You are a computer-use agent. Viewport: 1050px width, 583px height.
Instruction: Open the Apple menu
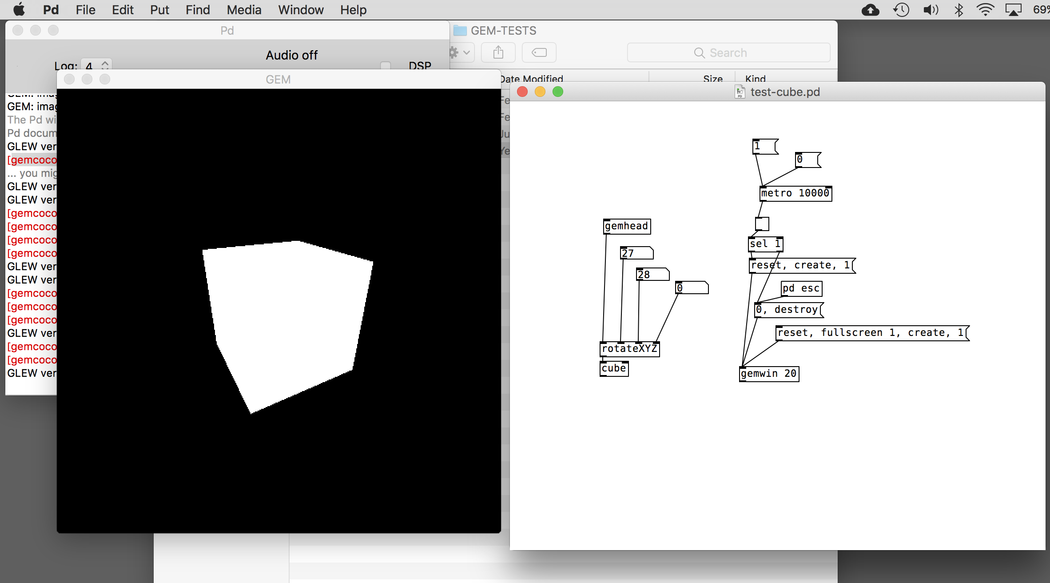pos(19,9)
